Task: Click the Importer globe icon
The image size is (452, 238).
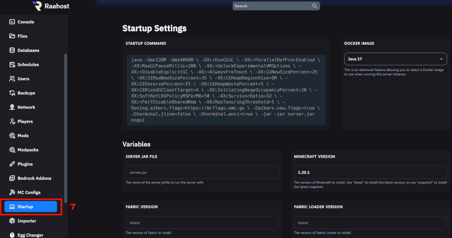Action: pos(12,221)
